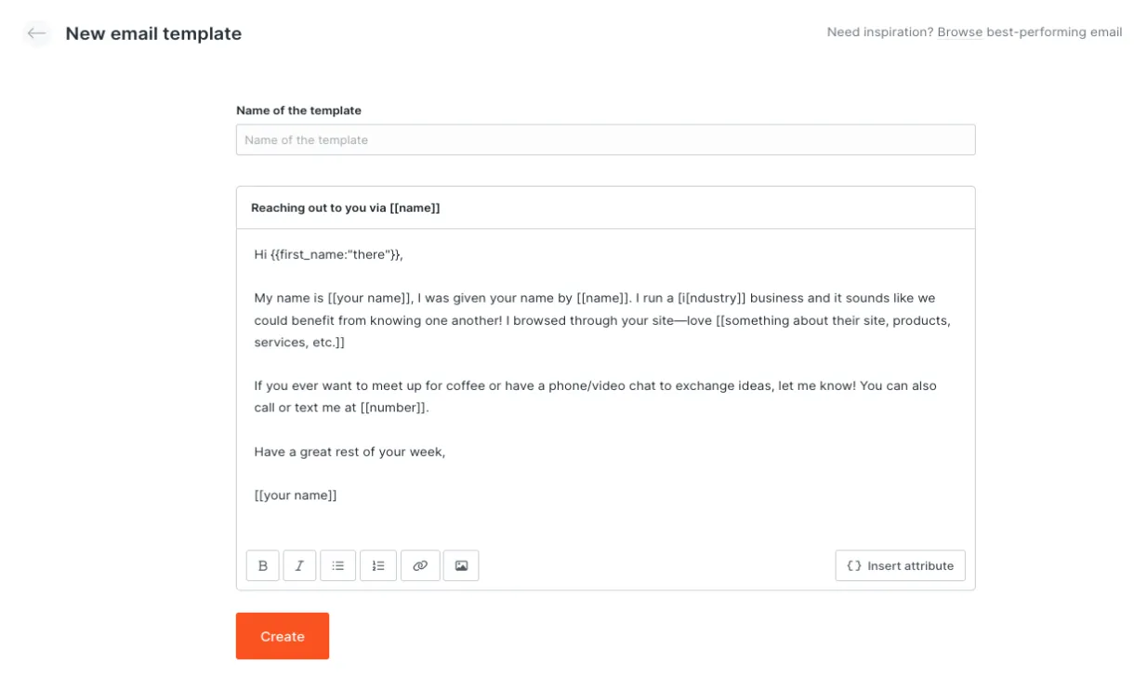This screenshot has width=1134, height=687.
Task: Select the bulleted list icon
Action: click(x=338, y=564)
